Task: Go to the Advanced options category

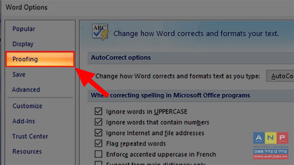Action: point(26,89)
